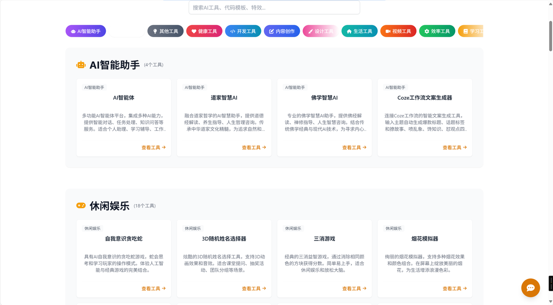Image resolution: width=553 pixels, height=305 pixels.
Task: Click the edit icon on 内容创作
Action: click(272, 32)
